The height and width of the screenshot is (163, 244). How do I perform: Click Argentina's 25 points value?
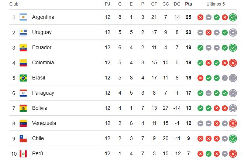[189, 17]
